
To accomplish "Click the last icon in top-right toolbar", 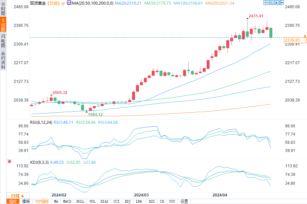I will coord(281,3).
